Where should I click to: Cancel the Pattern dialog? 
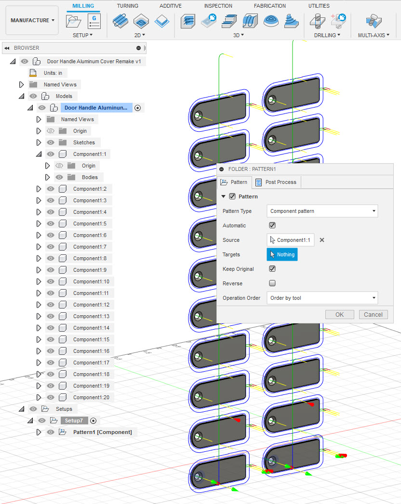pyautogui.click(x=373, y=314)
